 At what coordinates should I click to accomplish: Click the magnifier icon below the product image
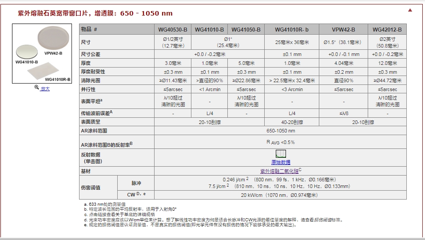point(37,88)
